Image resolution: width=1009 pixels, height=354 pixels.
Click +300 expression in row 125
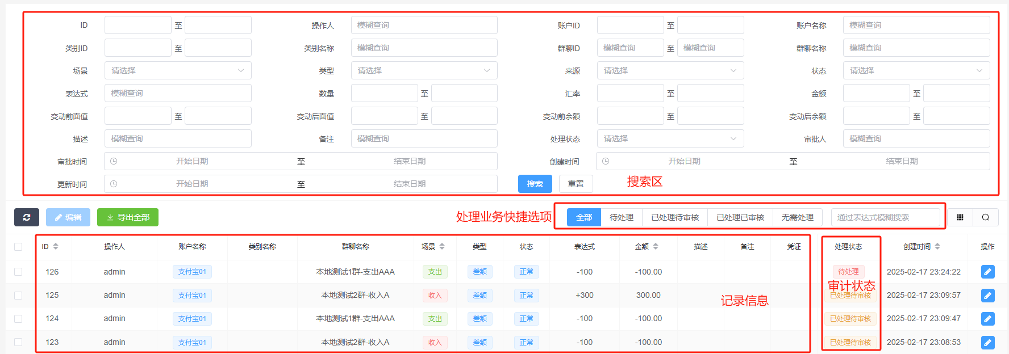tap(585, 295)
